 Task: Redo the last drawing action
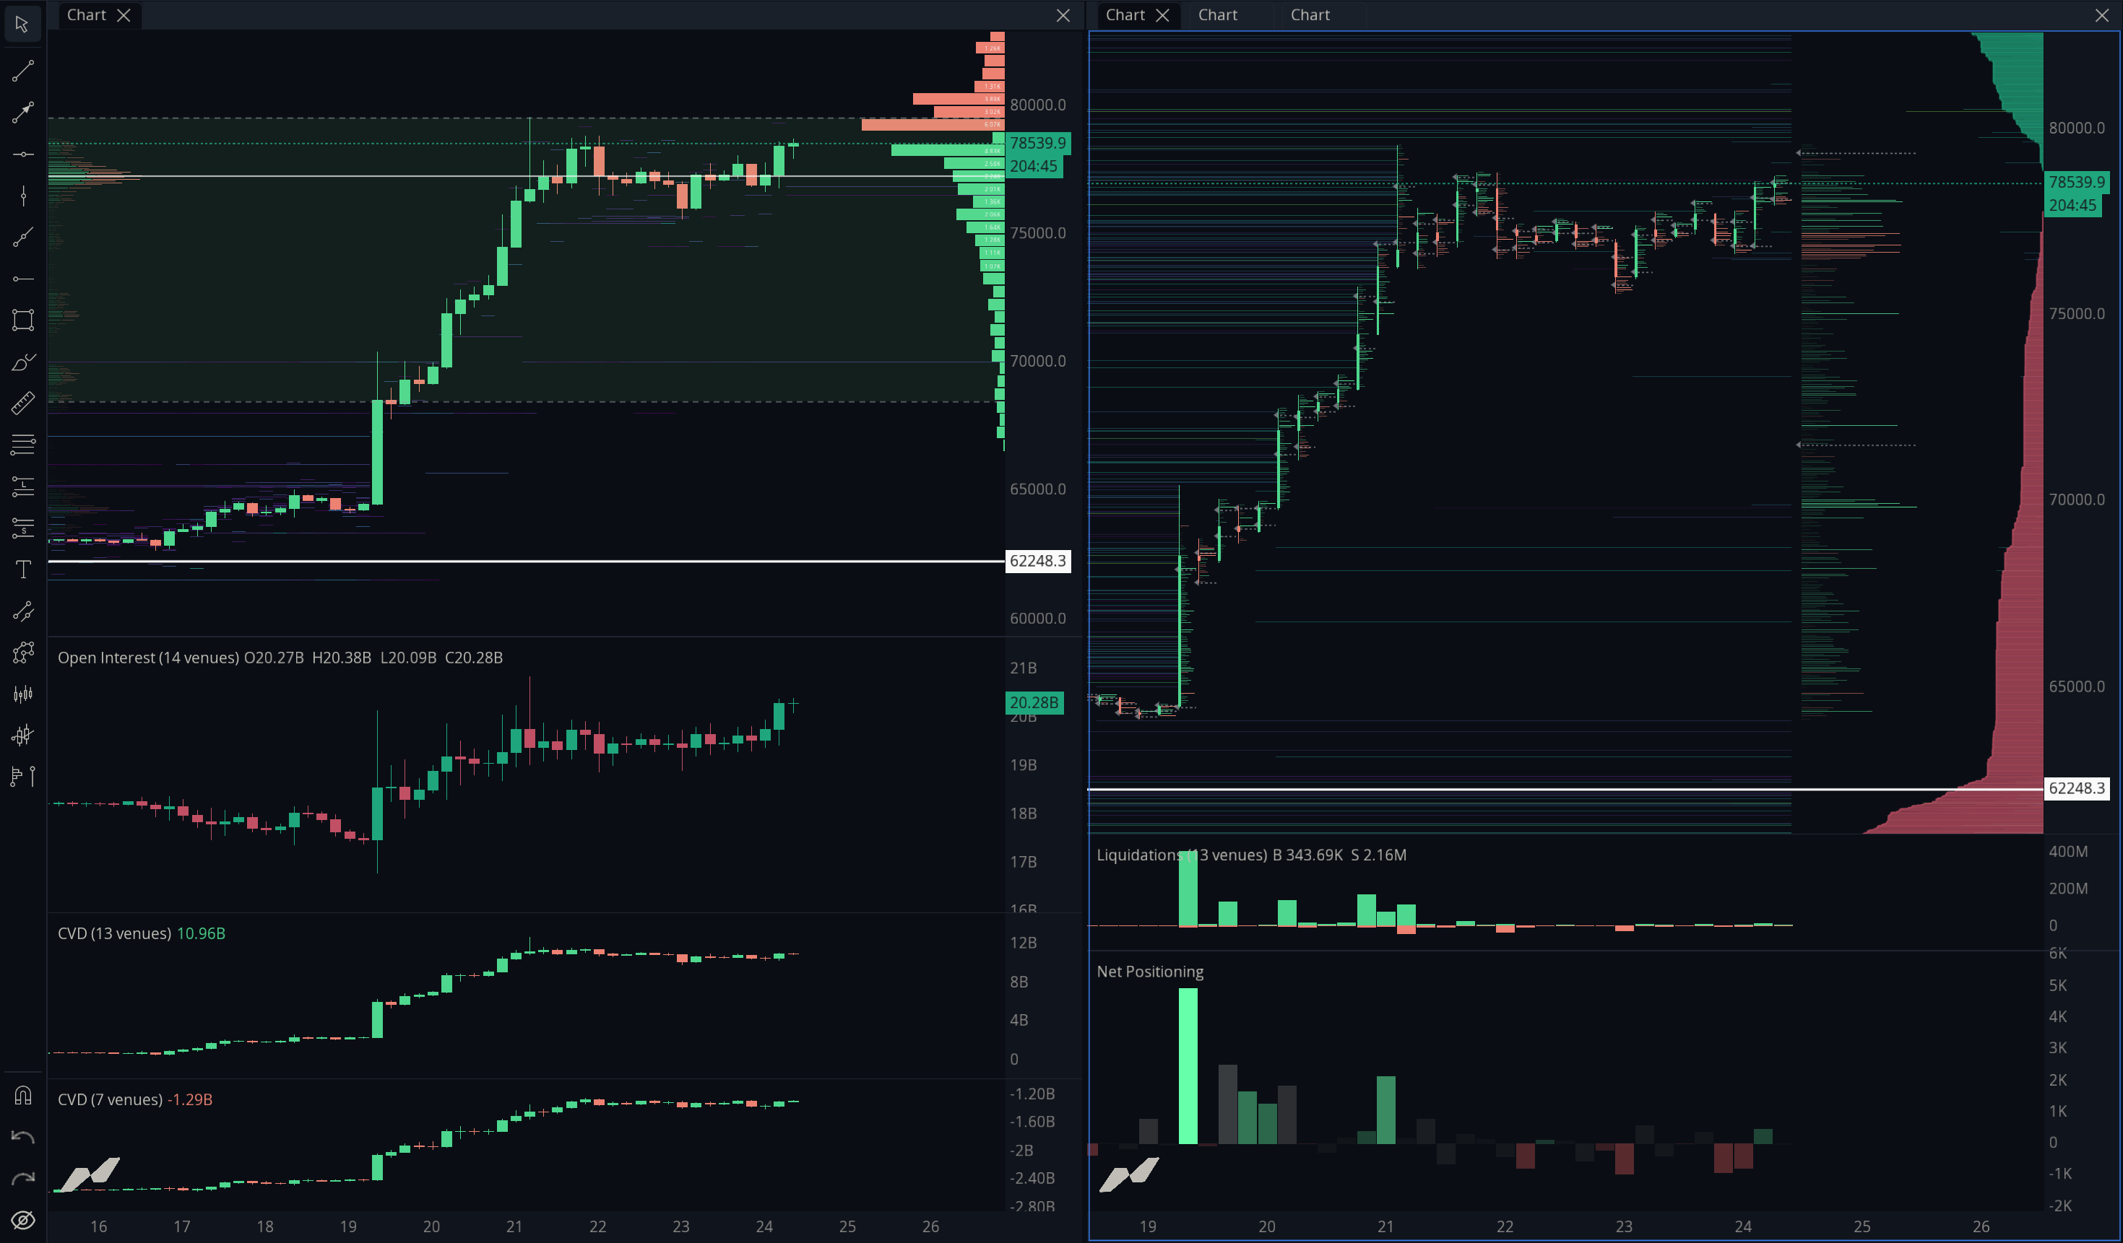22,1178
